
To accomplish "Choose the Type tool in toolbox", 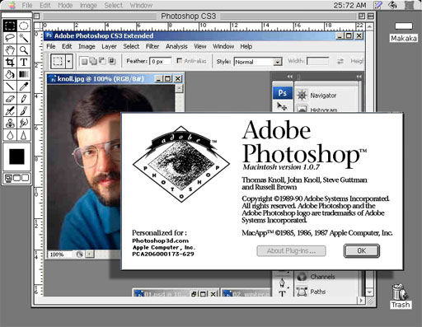I will tap(24, 63).
